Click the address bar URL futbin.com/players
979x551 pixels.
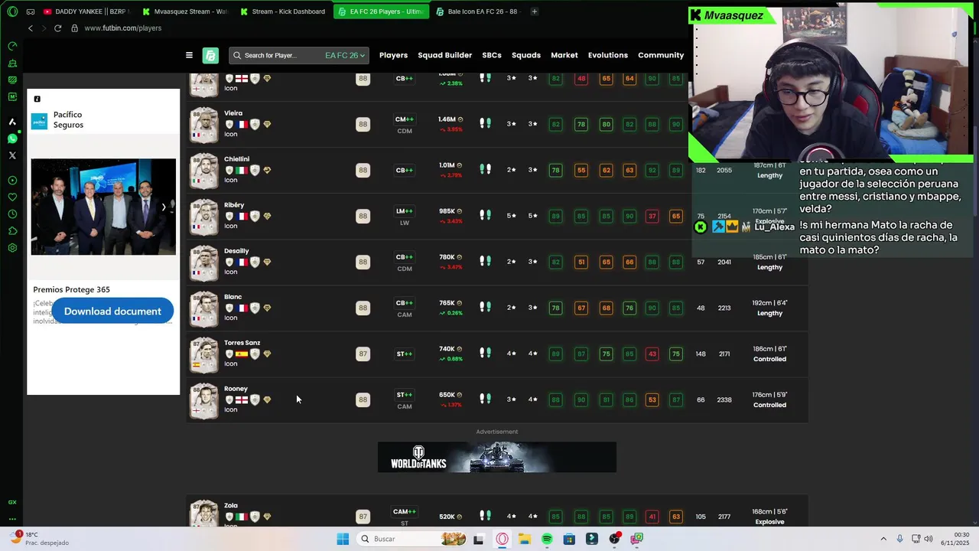[123, 28]
